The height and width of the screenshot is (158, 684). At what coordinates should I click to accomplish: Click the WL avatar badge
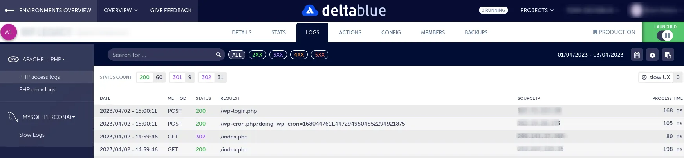tap(9, 32)
